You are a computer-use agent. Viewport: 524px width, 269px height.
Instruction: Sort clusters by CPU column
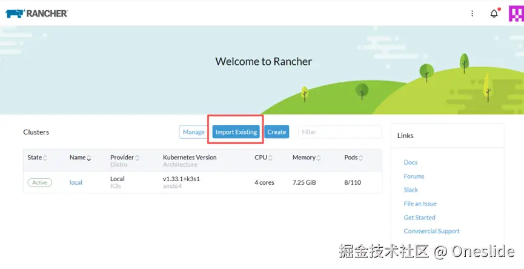(x=264, y=158)
